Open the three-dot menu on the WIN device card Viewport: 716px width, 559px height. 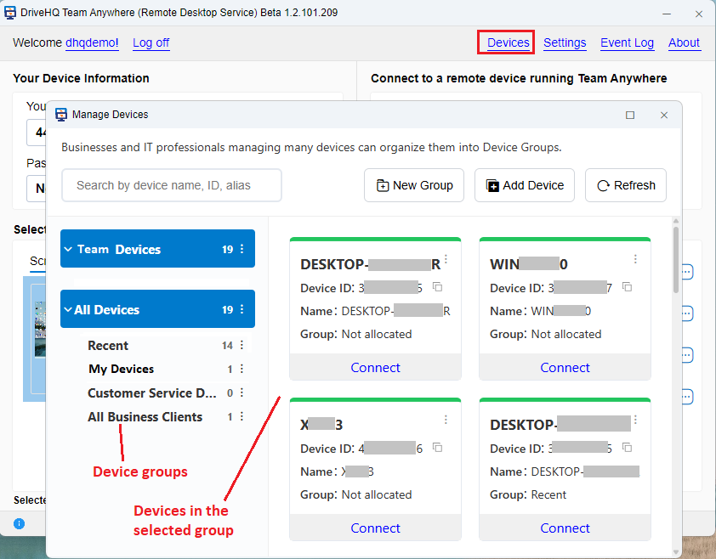point(634,259)
